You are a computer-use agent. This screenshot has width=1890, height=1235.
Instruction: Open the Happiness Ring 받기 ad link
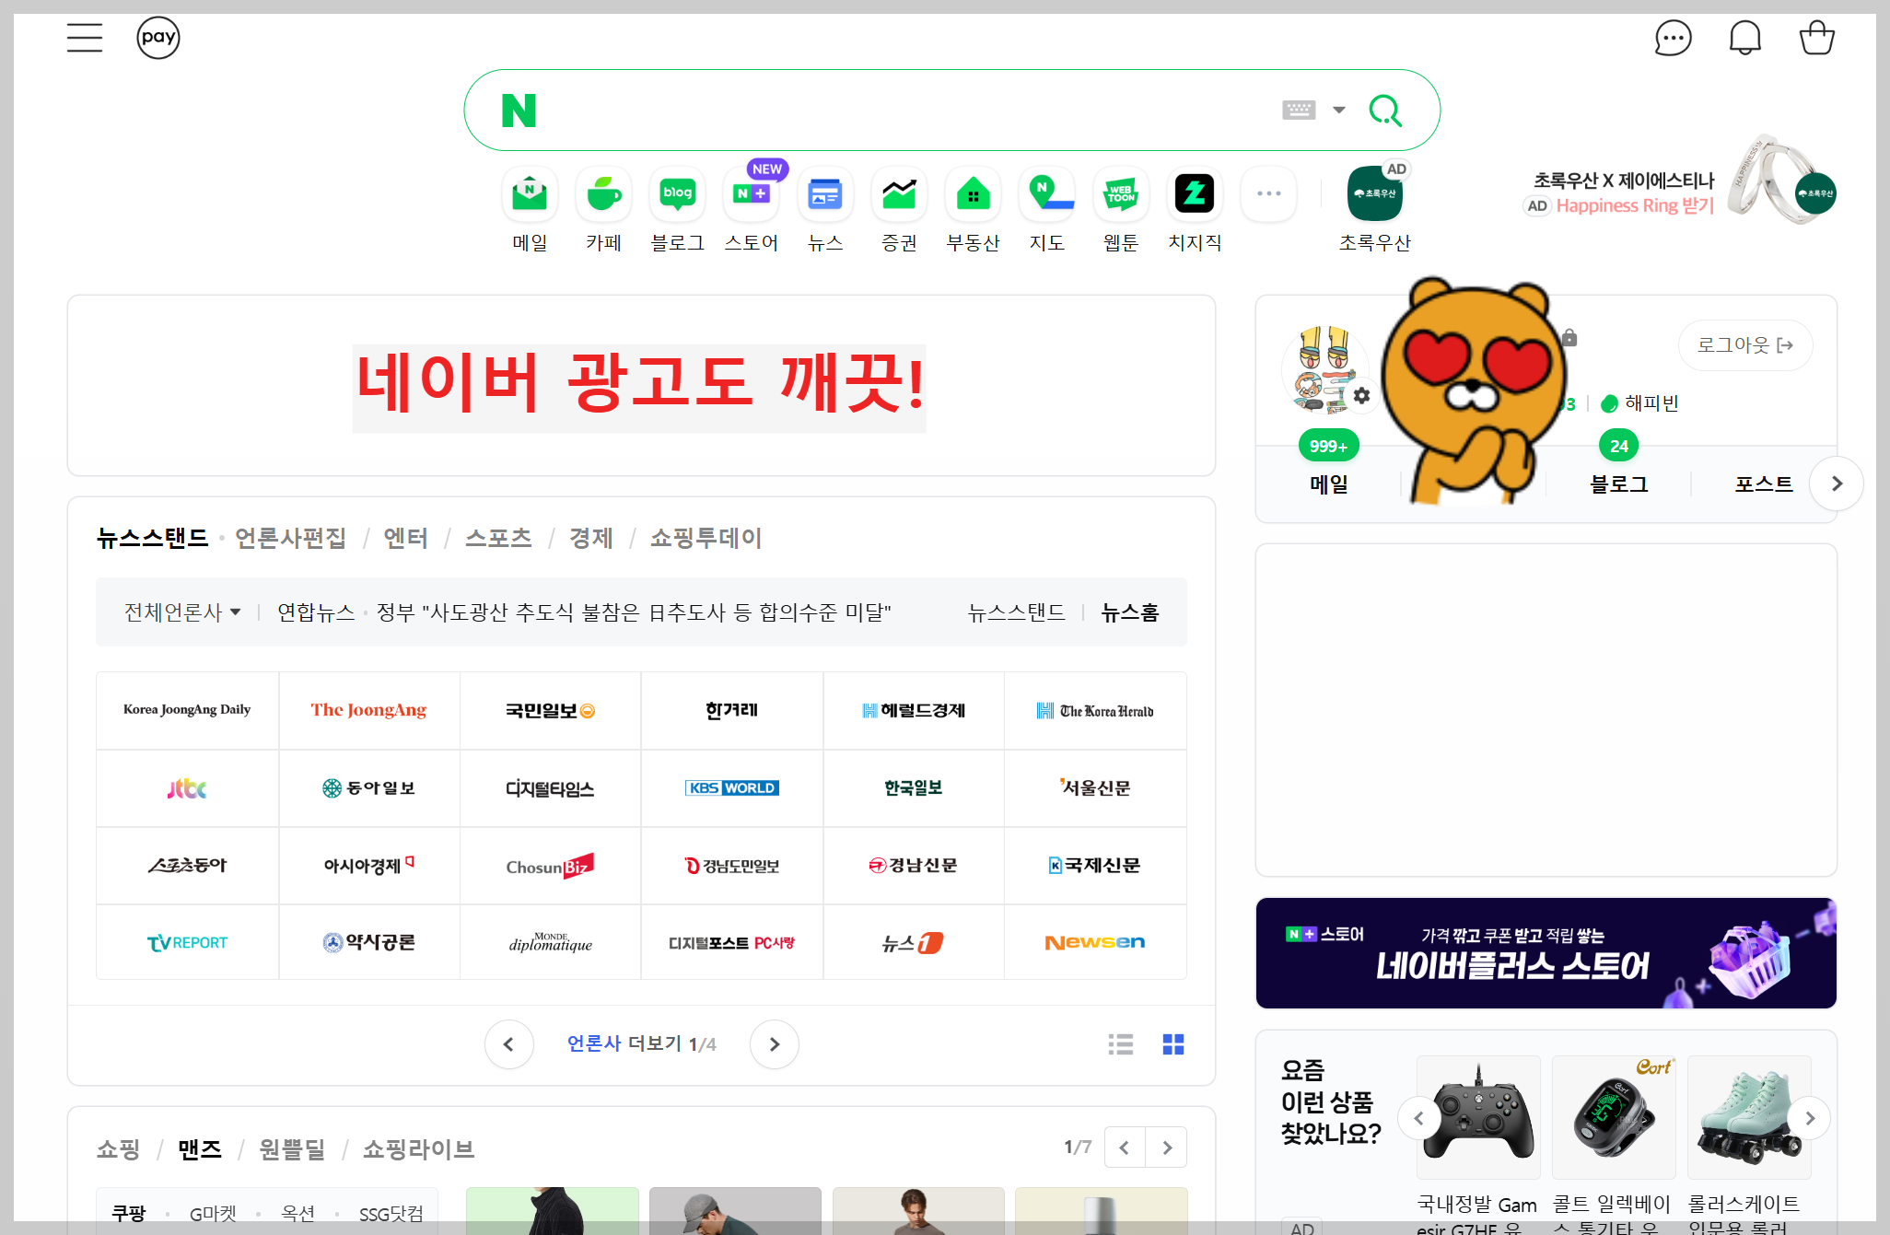point(1635,206)
